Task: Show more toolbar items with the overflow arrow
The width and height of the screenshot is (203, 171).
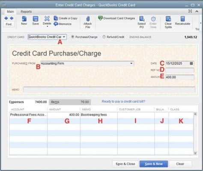Action: [x=200, y=23]
